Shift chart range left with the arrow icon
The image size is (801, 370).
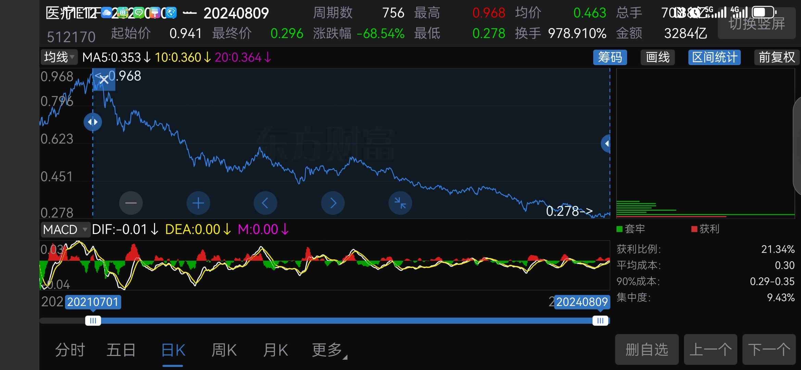[265, 203]
